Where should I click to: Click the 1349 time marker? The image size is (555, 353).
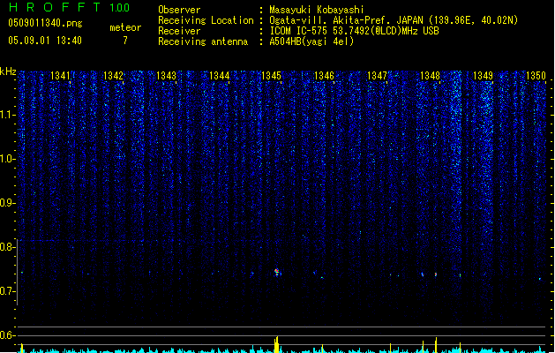484,75
